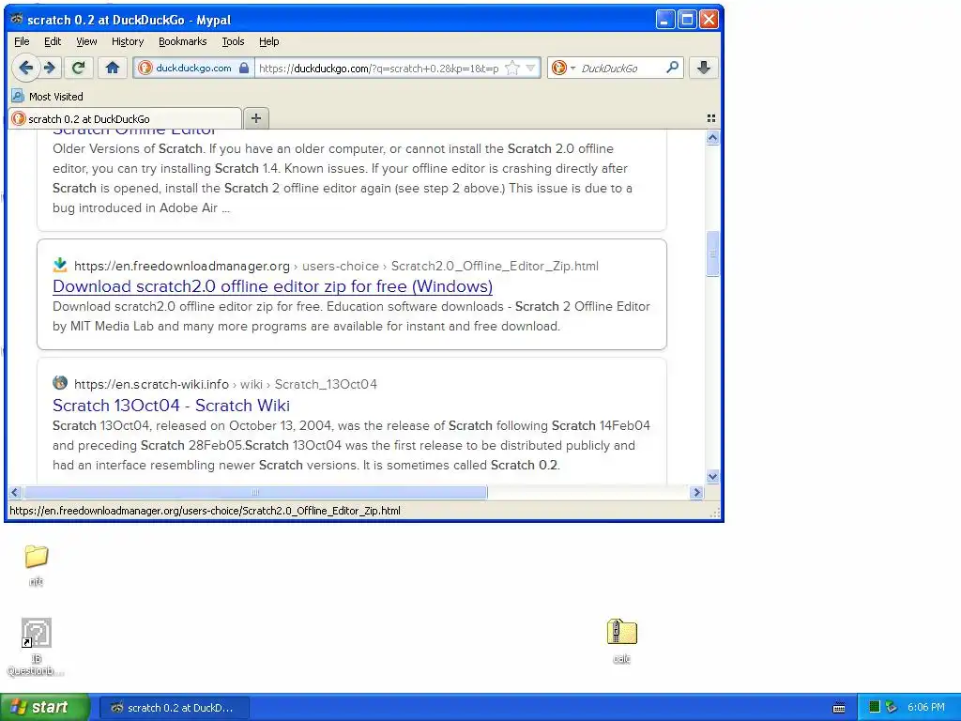Click the horizontal scrollbar left arrow
The image size is (961, 721).
pyautogui.click(x=15, y=492)
